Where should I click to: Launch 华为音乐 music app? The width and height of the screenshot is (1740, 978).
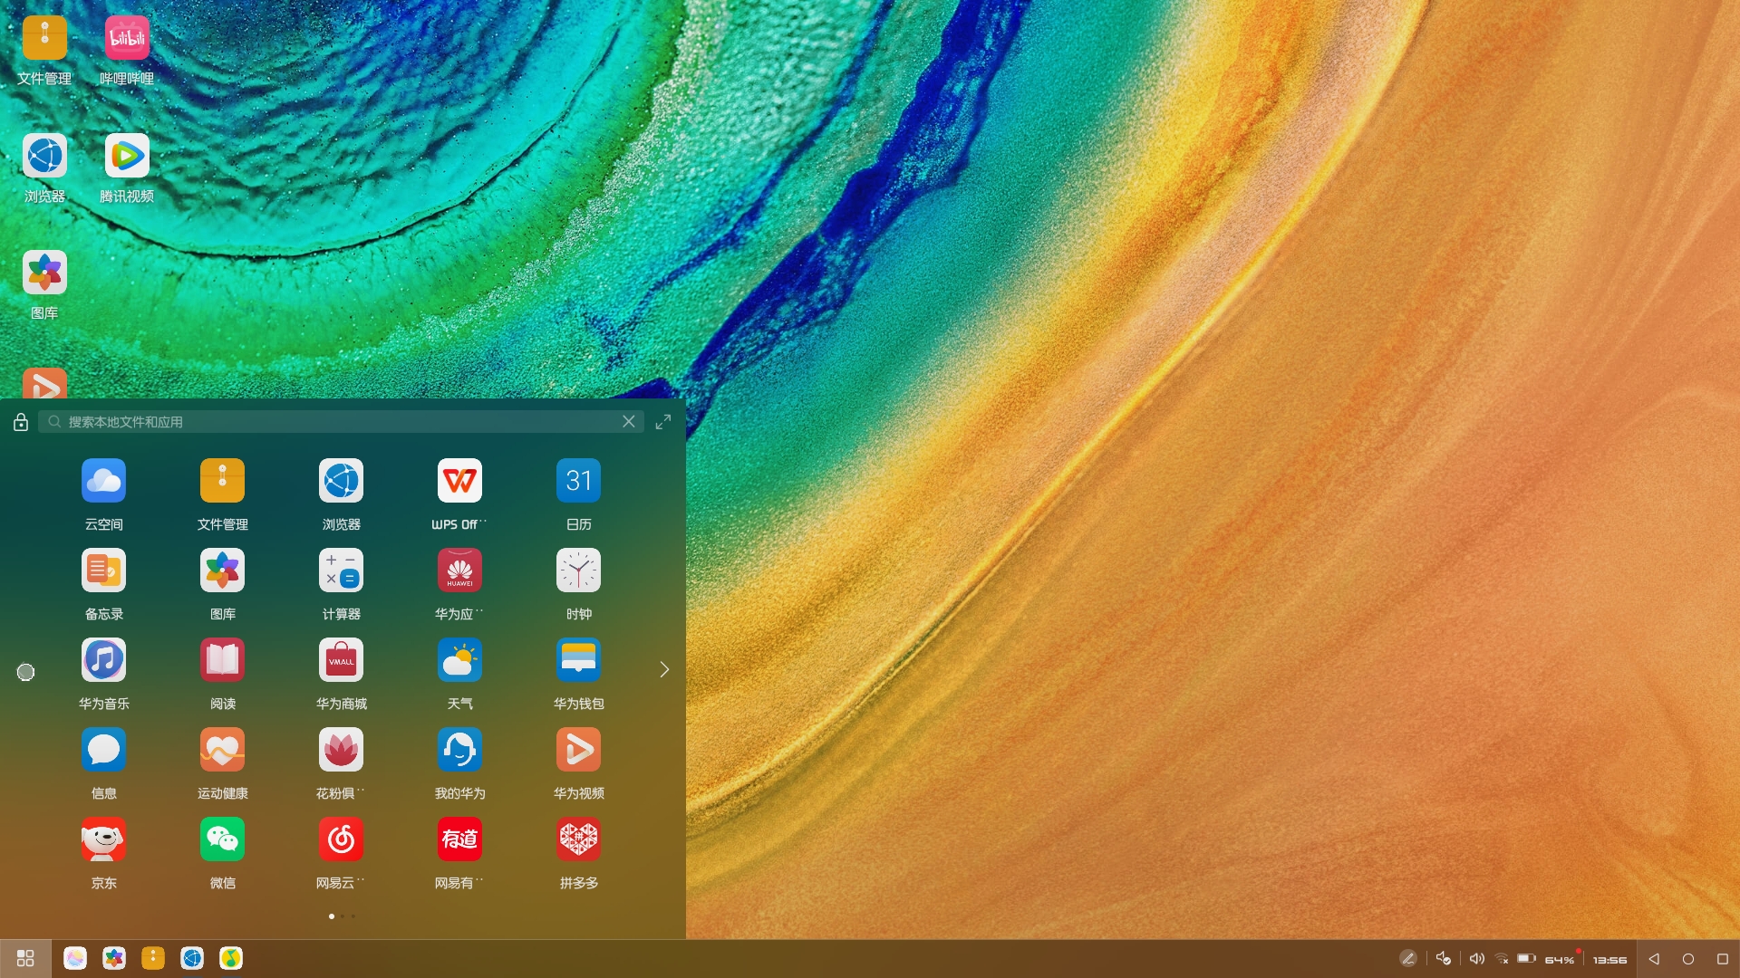coord(103,660)
